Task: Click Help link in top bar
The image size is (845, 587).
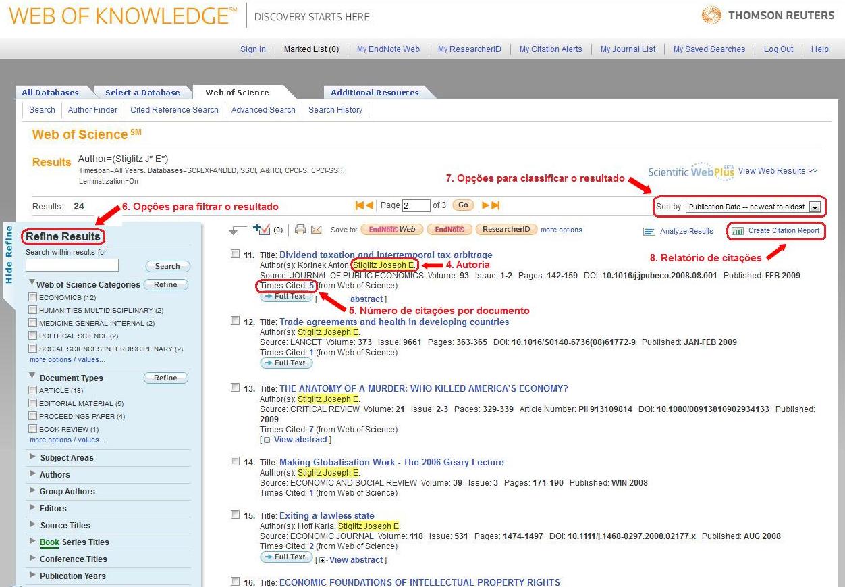Action: click(820, 49)
